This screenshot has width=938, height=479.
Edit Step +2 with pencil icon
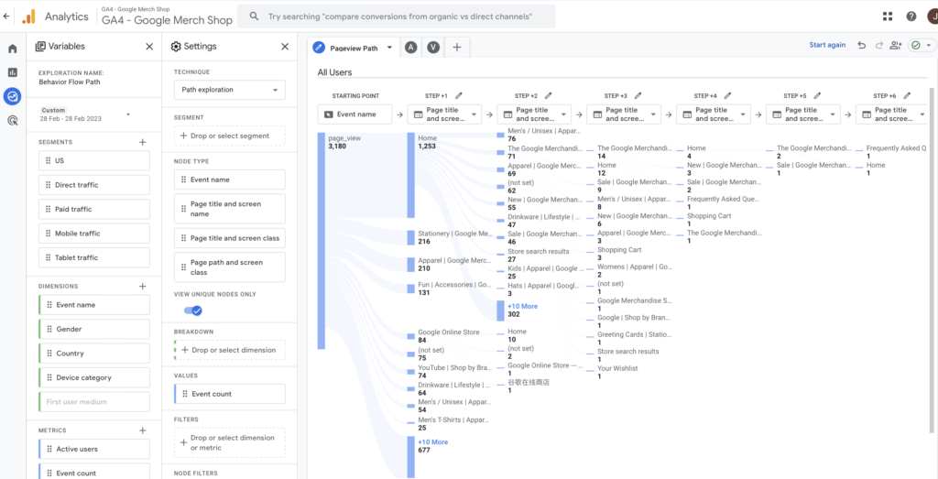(548, 95)
